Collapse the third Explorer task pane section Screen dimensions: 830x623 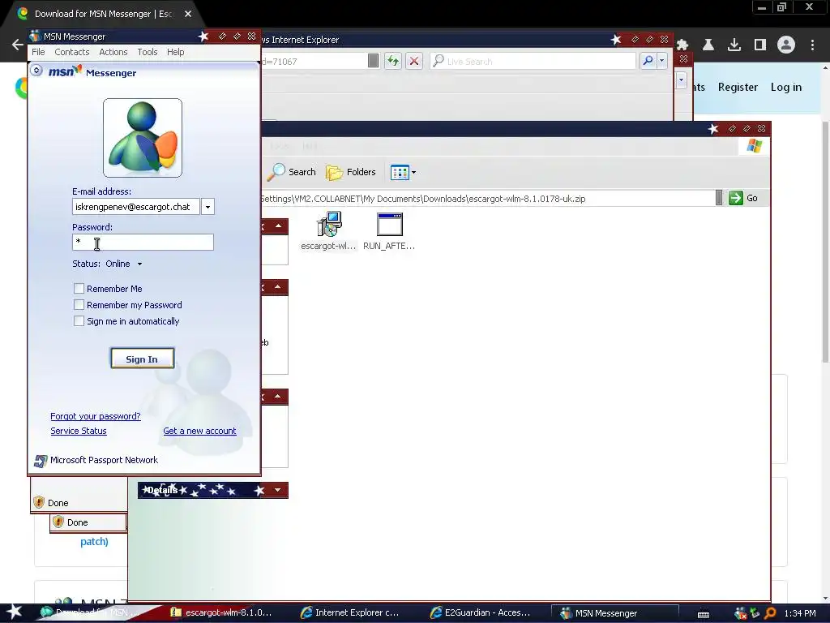point(279,396)
